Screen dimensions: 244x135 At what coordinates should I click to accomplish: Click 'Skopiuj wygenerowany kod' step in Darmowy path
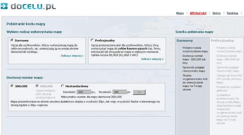[195, 82]
